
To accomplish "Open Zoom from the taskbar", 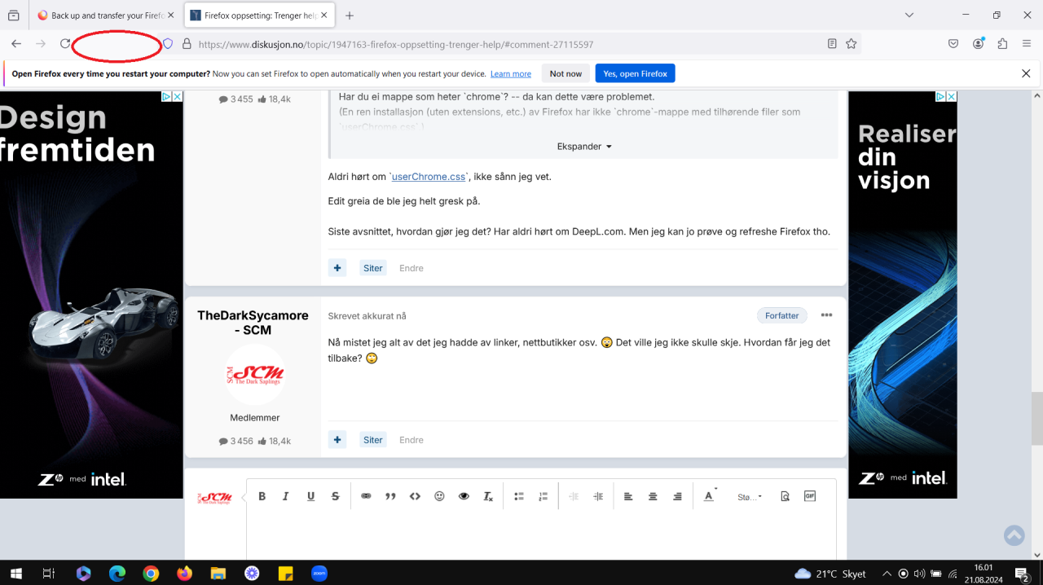I will (x=319, y=574).
